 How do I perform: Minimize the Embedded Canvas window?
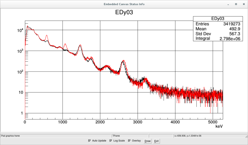pos(228,4)
